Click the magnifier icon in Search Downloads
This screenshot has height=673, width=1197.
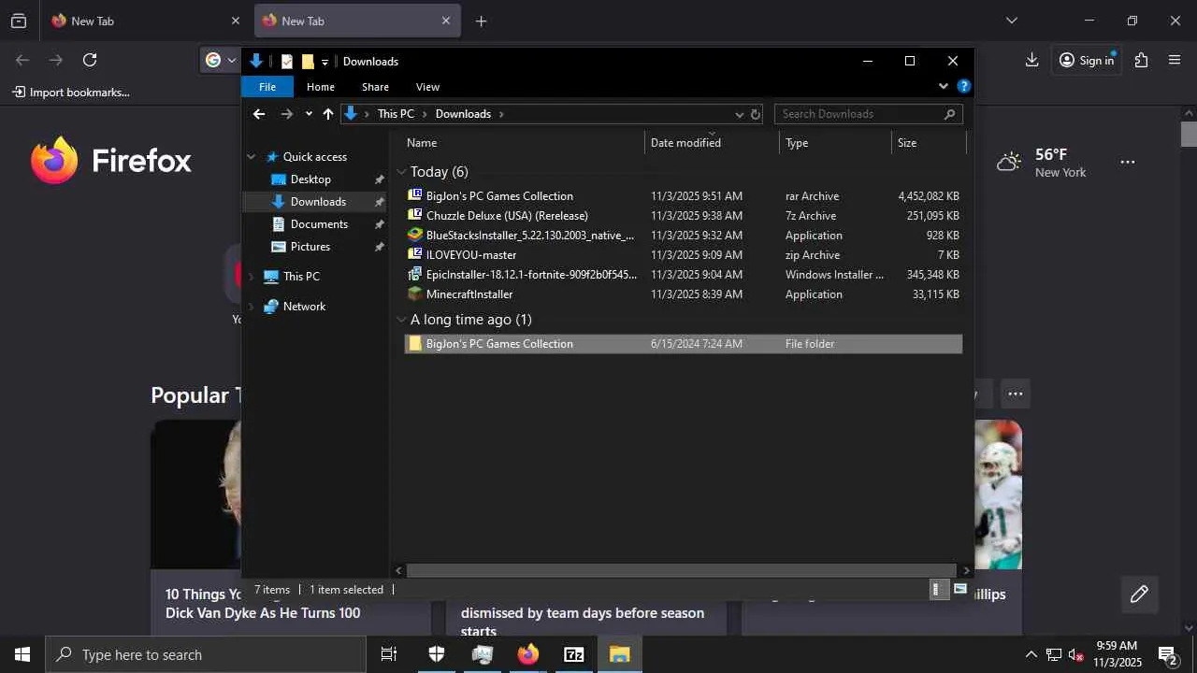tap(950, 114)
